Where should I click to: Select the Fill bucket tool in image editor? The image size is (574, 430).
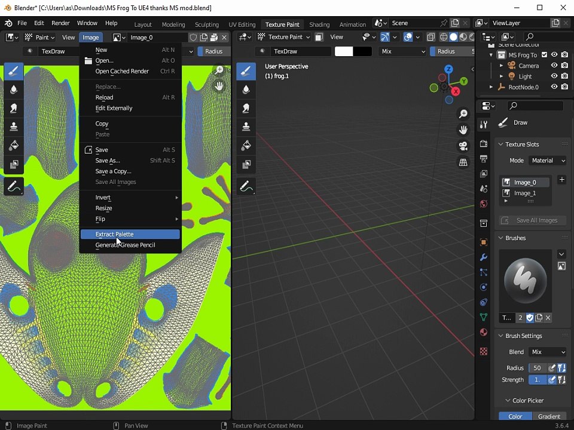(x=14, y=145)
